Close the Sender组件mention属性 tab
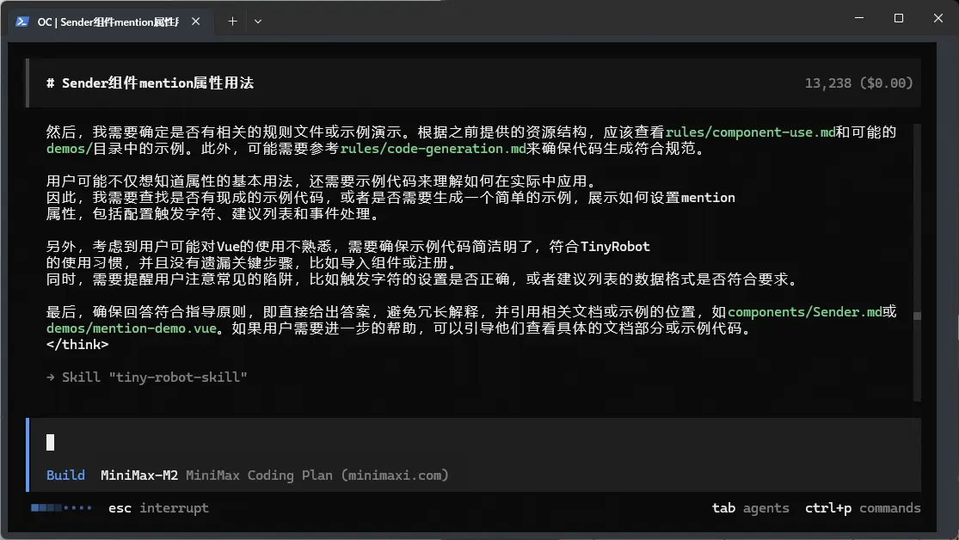Screen dimensions: 959x540 pyautogui.click(x=195, y=21)
